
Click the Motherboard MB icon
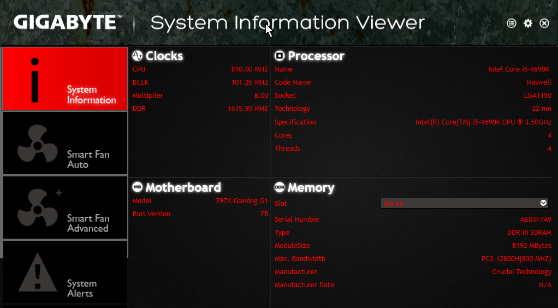[x=138, y=187]
